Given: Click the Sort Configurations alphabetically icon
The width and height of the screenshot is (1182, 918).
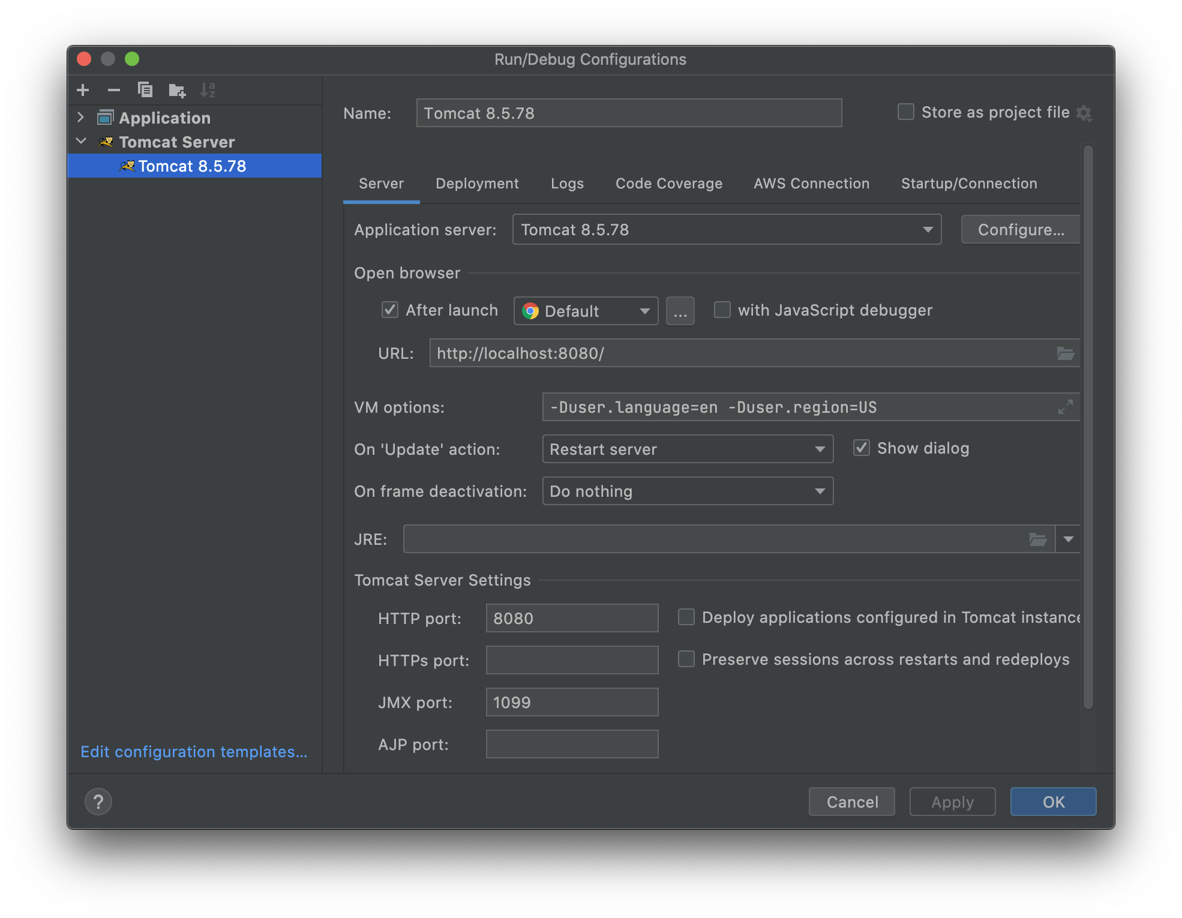Looking at the screenshot, I should 208,90.
